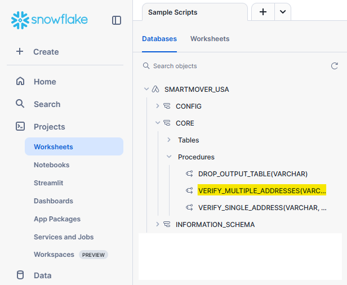
Task: Click the INFORMATION_SCHEMA schema icon
Action: click(x=167, y=224)
